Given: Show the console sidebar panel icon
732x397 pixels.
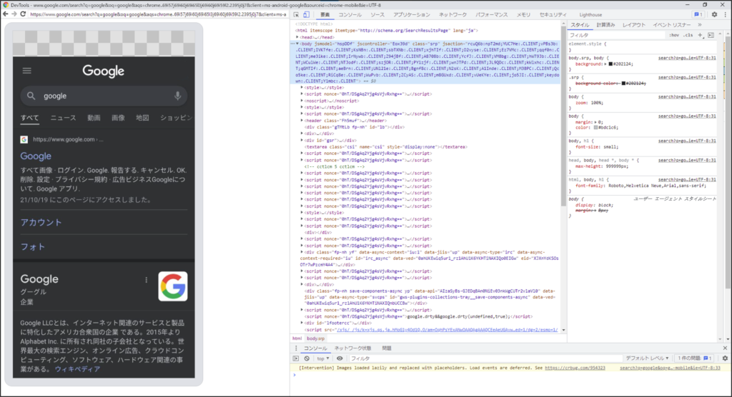Looking at the screenshot, I should coord(297,358).
